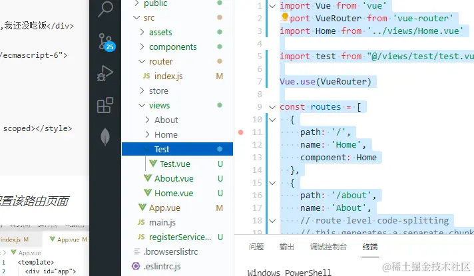Viewport: 474px width, 276px height.
Task: Select the highlighted Test folder
Action: pos(178,149)
